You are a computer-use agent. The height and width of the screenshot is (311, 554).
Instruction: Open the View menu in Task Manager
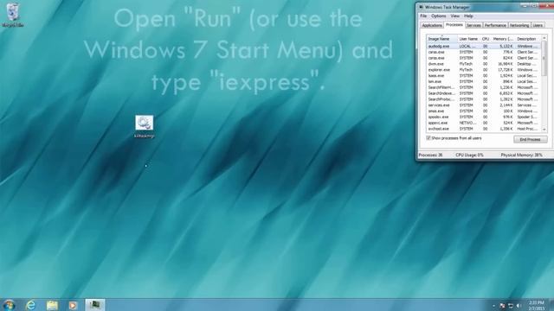point(455,16)
